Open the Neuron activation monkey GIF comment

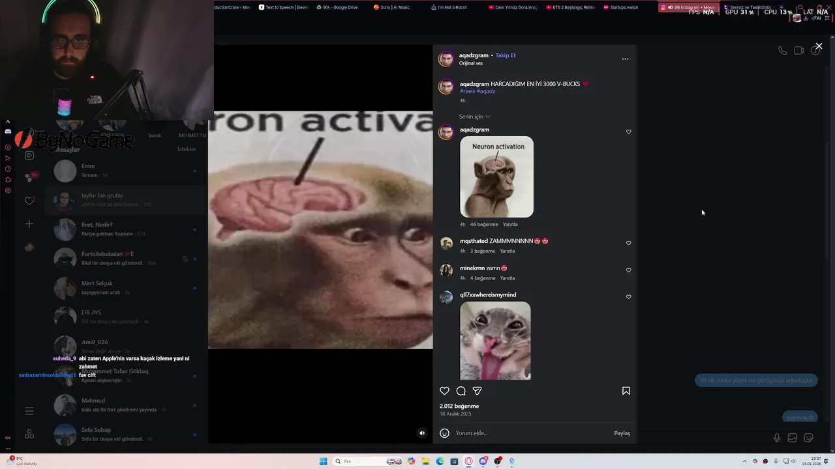[496, 177]
